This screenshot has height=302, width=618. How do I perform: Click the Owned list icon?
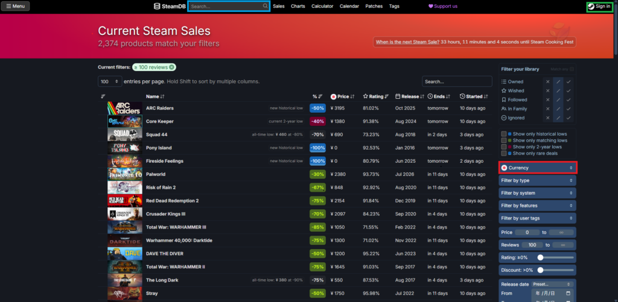504,82
